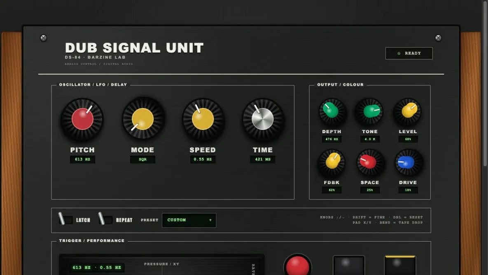Click the green TONE knob

tap(370, 111)
